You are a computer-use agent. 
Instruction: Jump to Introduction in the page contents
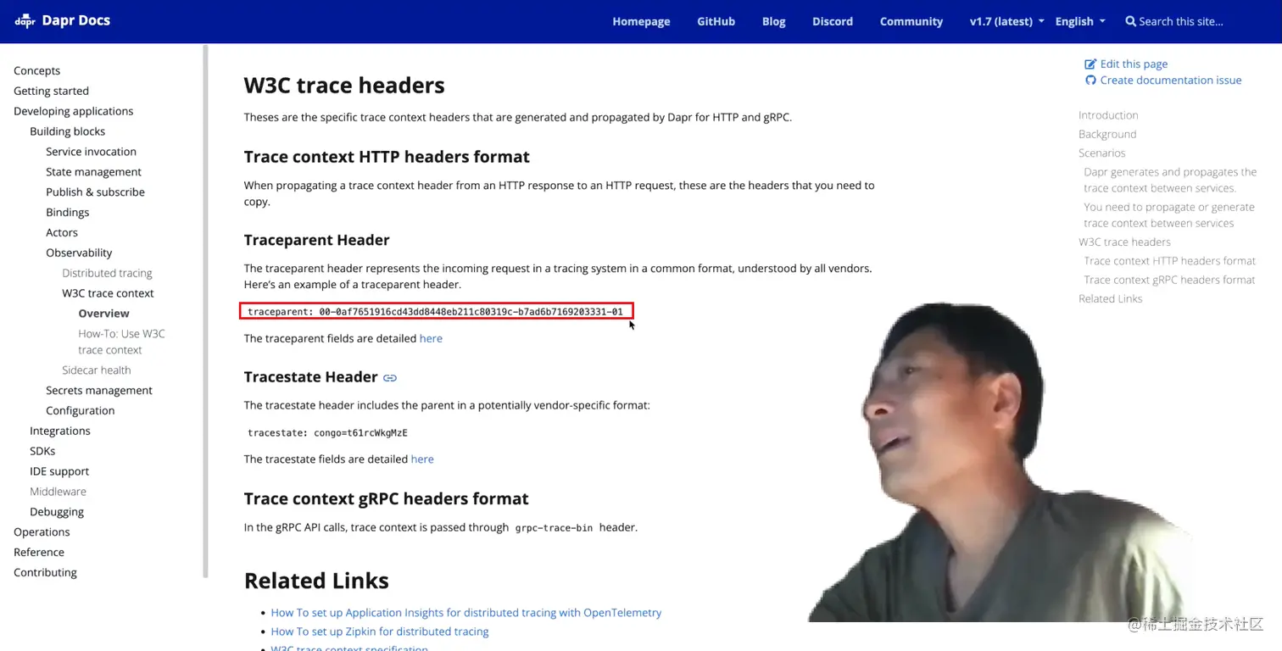pyautogui.click(x=1108, y=115)
